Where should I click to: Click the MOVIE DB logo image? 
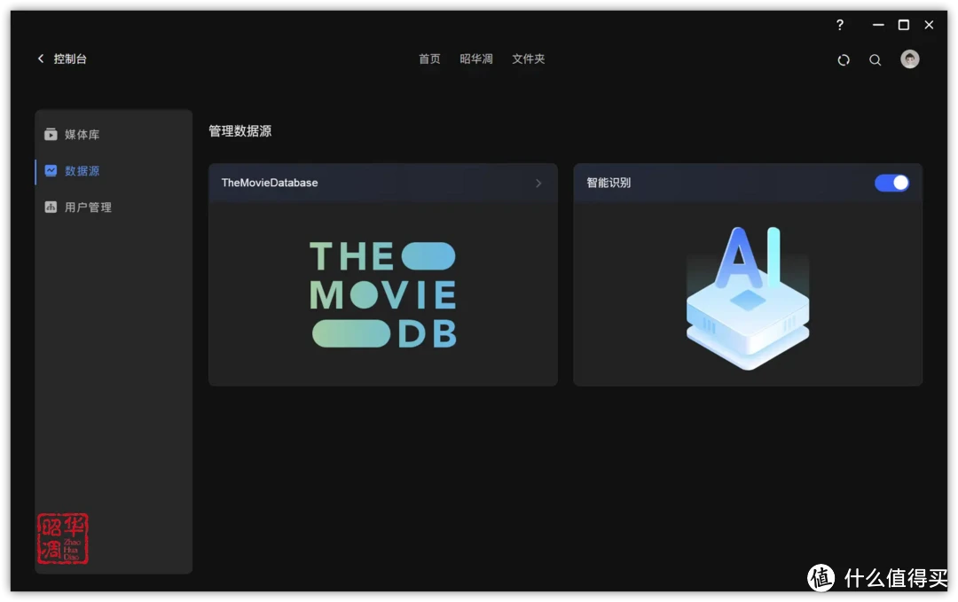[383, 295]
